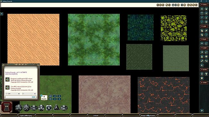Screen dimensions: 209x117
Task: Open the folder Assets icon in Library section
Action: pos(202,31)
